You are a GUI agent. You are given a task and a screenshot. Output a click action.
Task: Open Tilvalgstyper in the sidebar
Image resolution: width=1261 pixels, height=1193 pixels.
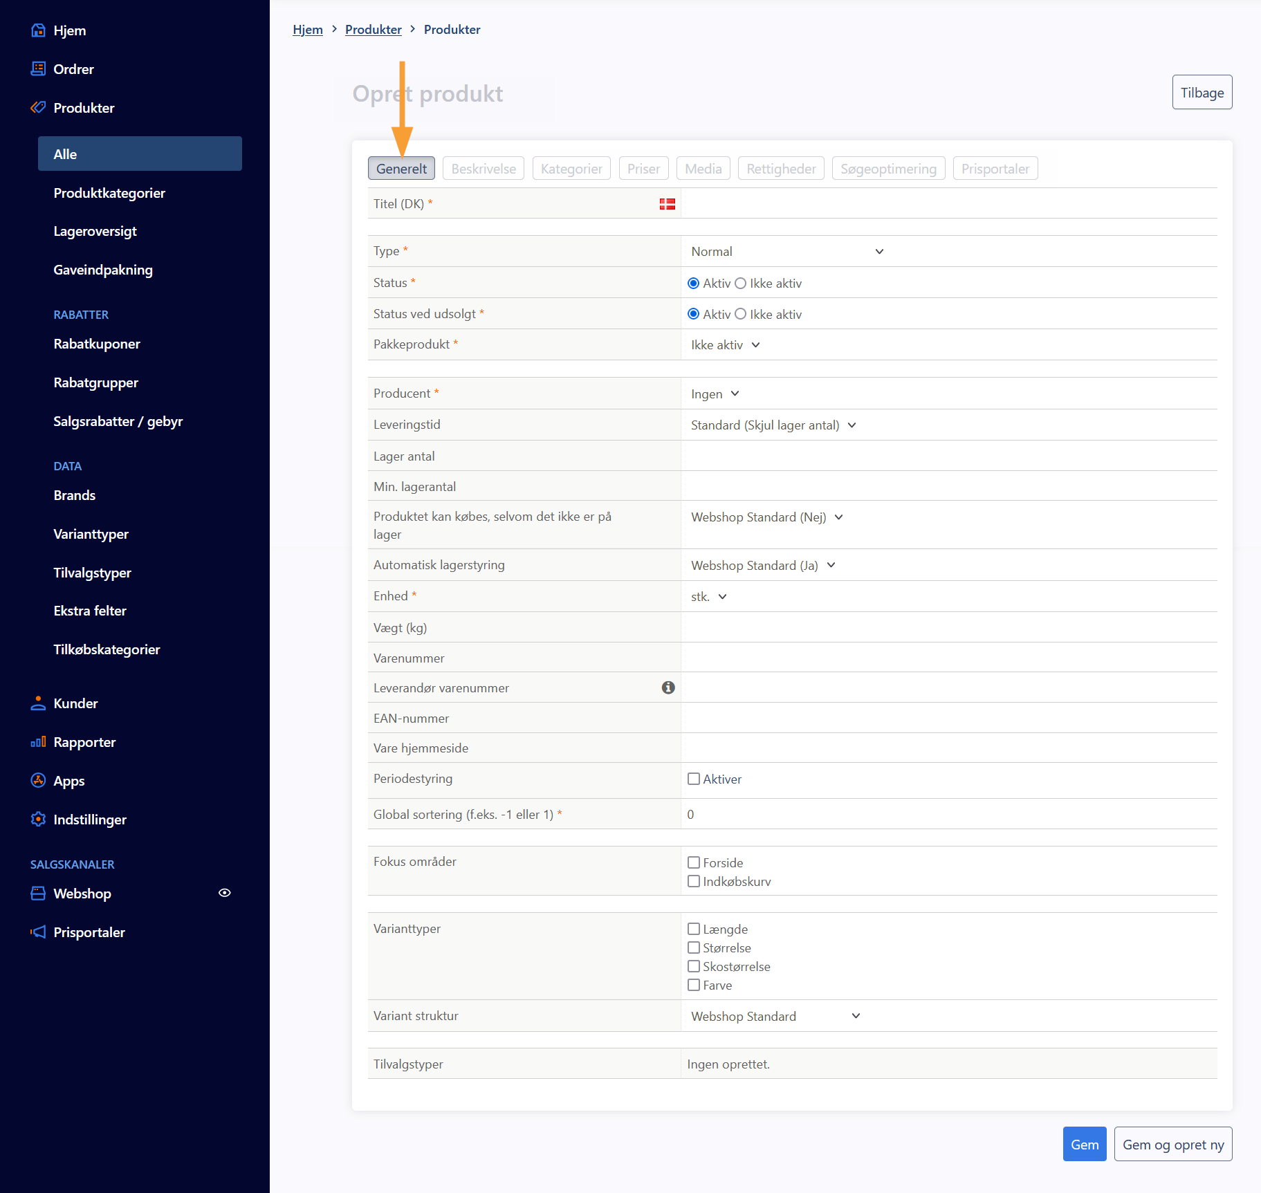[93, 573]
